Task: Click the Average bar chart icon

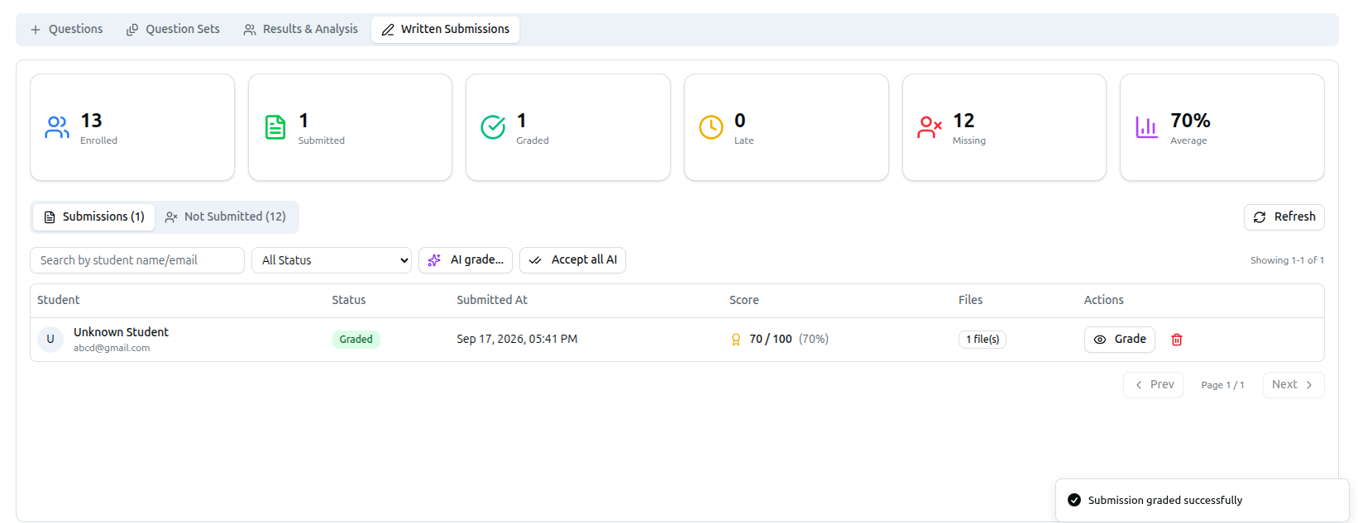Action: point(1146,127)
